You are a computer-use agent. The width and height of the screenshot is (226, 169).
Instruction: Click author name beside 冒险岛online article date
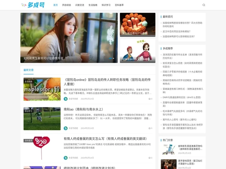pos(73,99)
